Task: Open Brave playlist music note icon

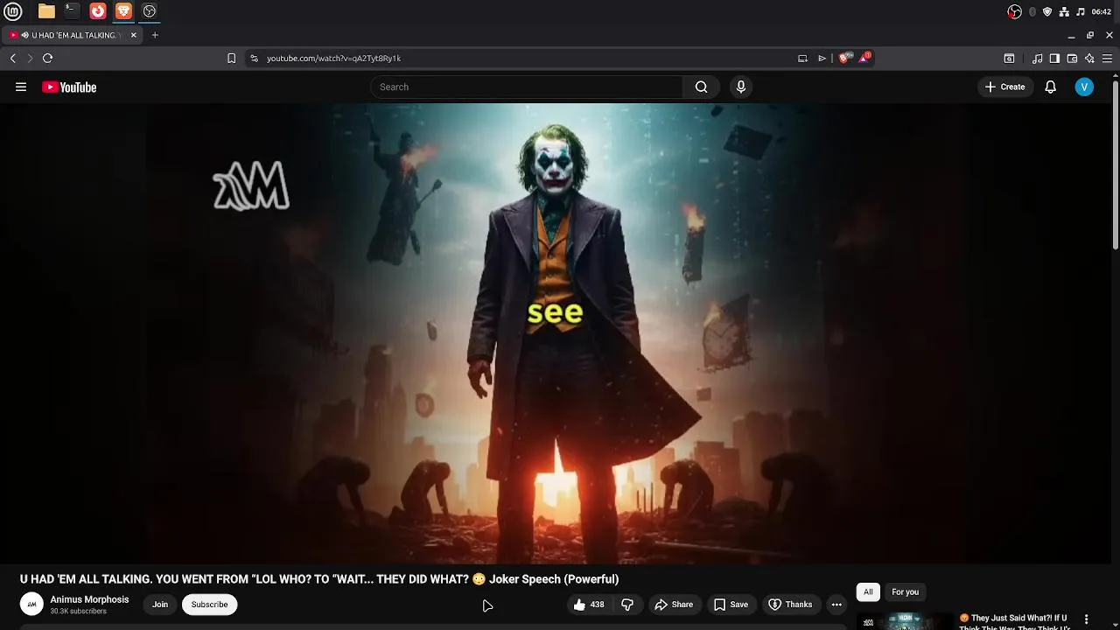Action: click(1037, 59)
